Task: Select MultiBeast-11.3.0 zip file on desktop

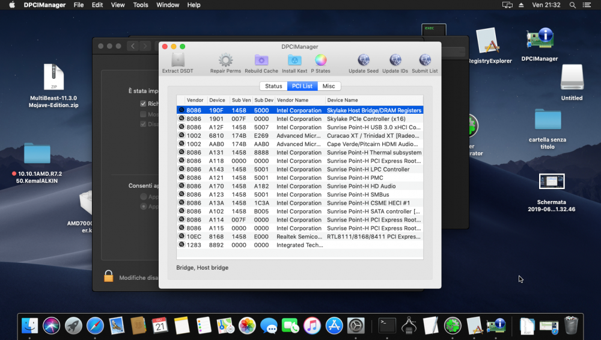Action: coord(53,77)
